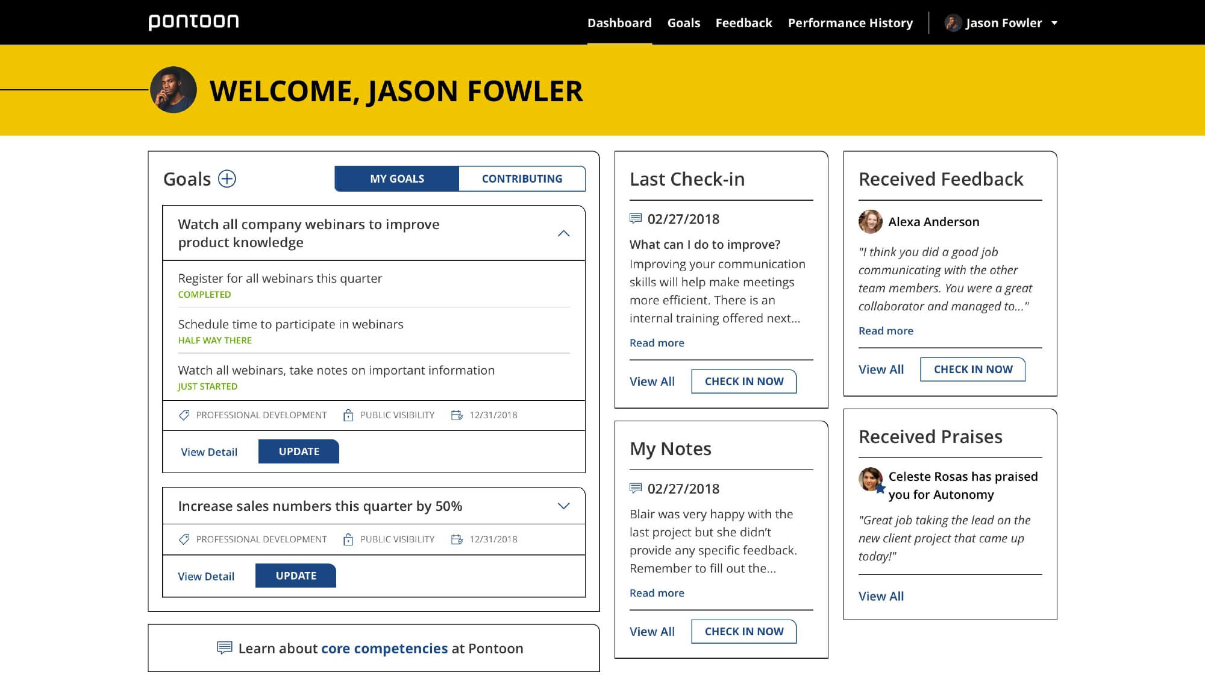
Task: Click the Professional Development tag icon for first goal
Action: [x=184, y=415]
